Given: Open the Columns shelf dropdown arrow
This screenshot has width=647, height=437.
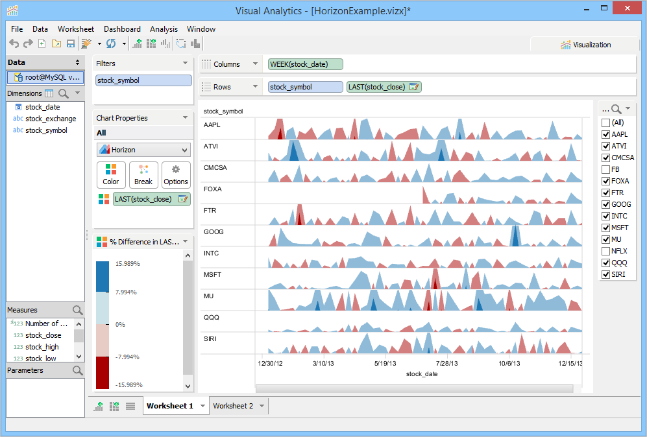Looking at the screenshot, I should point(255,64).
